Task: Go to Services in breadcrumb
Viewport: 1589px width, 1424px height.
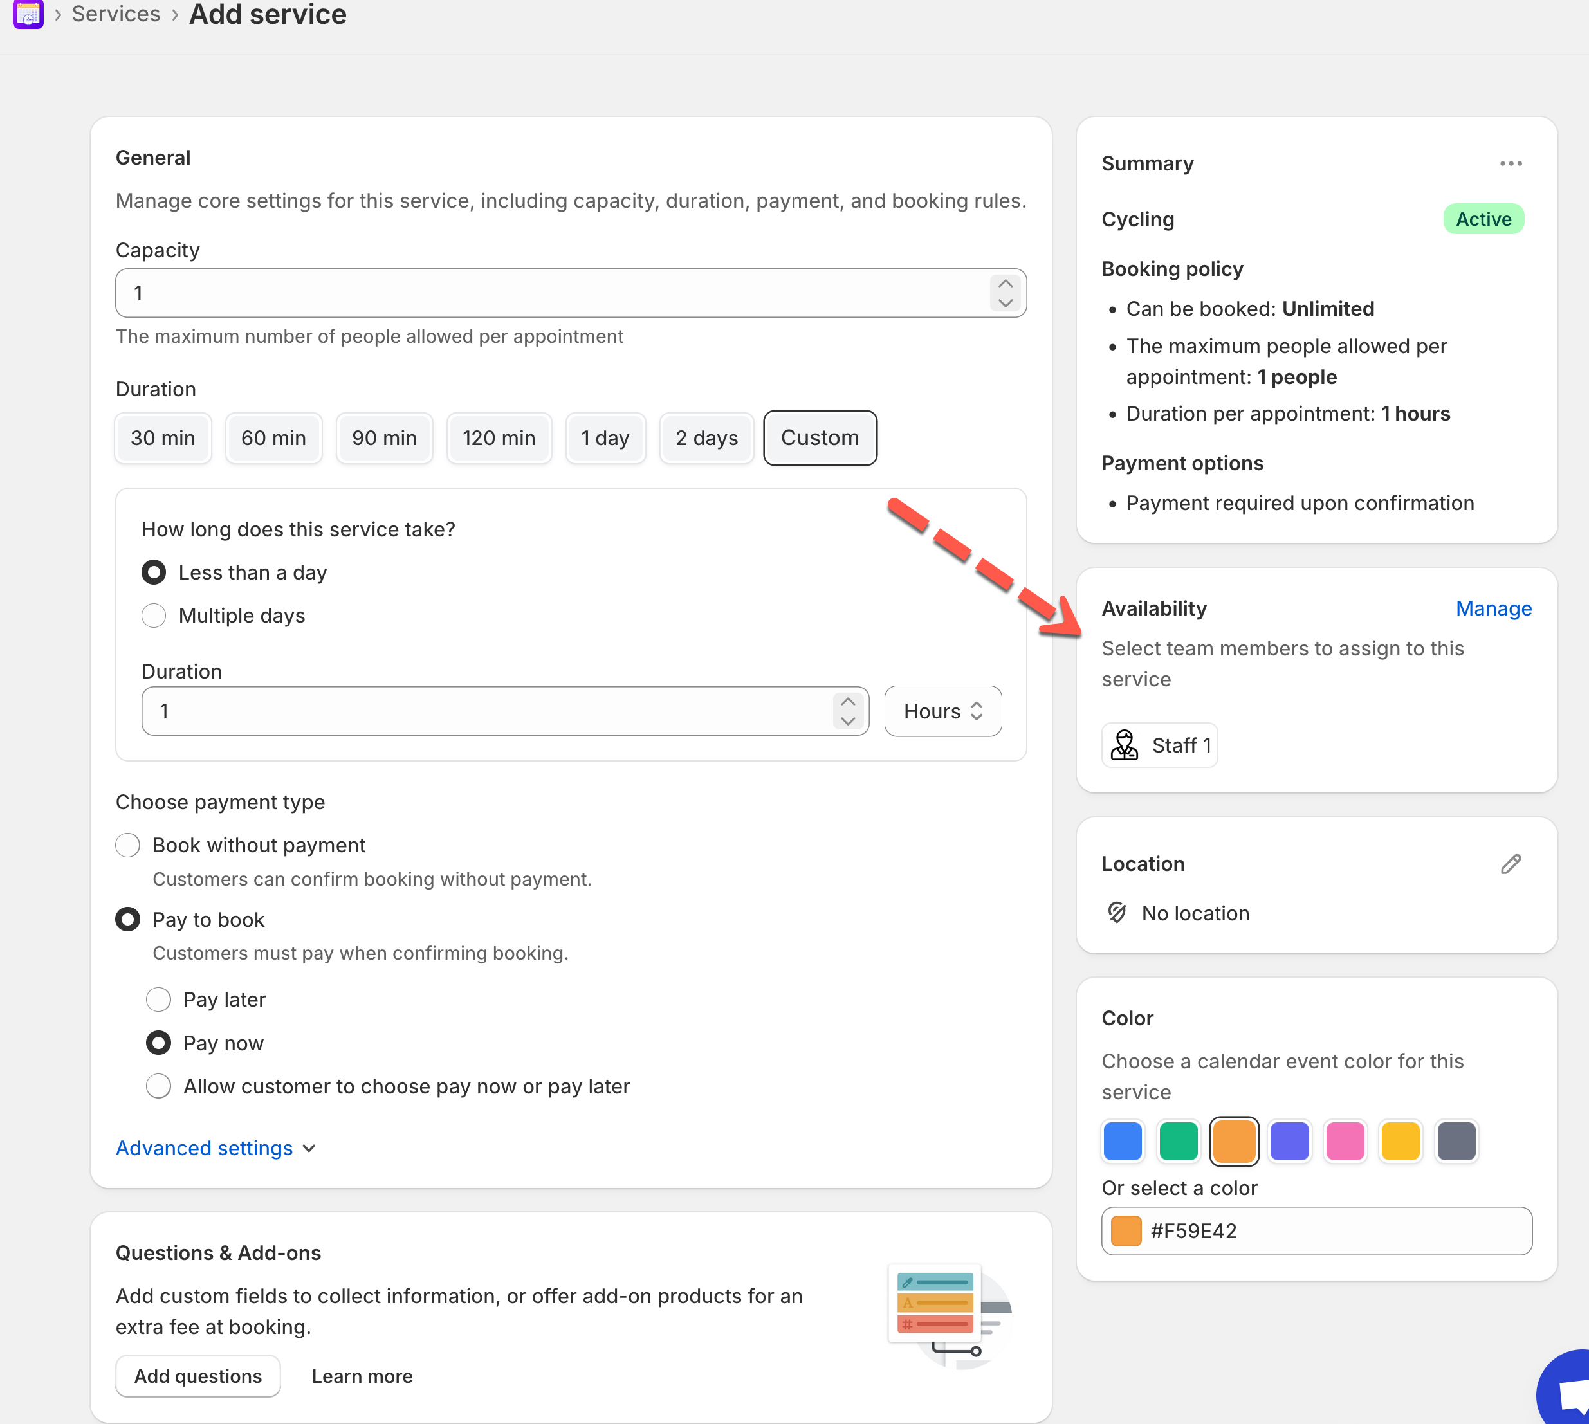Action: click(x=116, y=14)
